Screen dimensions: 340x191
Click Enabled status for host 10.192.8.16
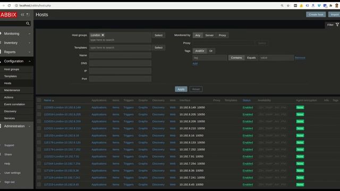coord(248,136)
